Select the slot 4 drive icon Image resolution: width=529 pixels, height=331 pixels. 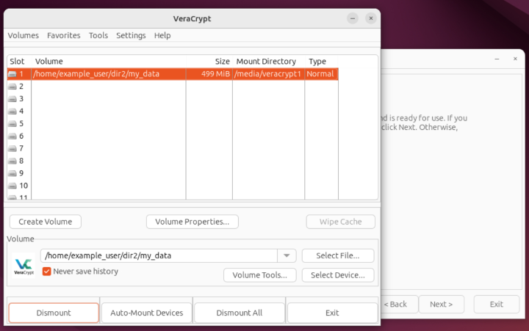click(12, 112)
